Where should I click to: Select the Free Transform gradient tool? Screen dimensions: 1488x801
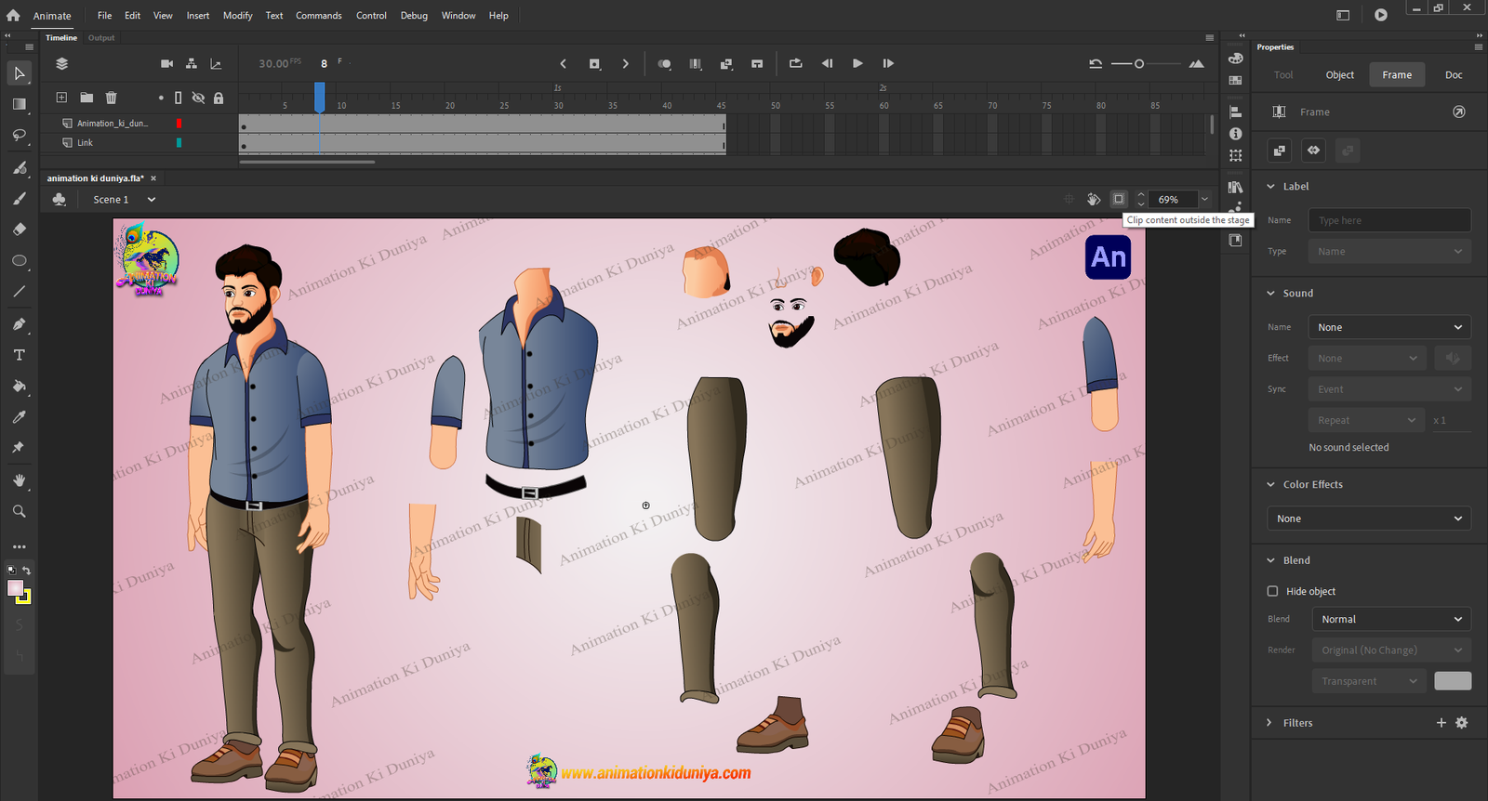coord(19,104)
